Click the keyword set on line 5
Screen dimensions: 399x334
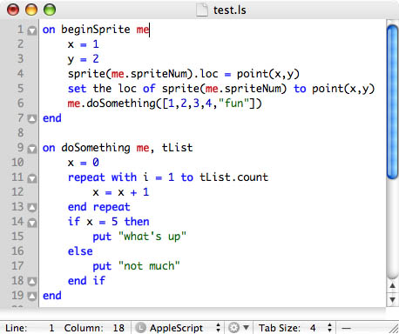tap(77, 89)
